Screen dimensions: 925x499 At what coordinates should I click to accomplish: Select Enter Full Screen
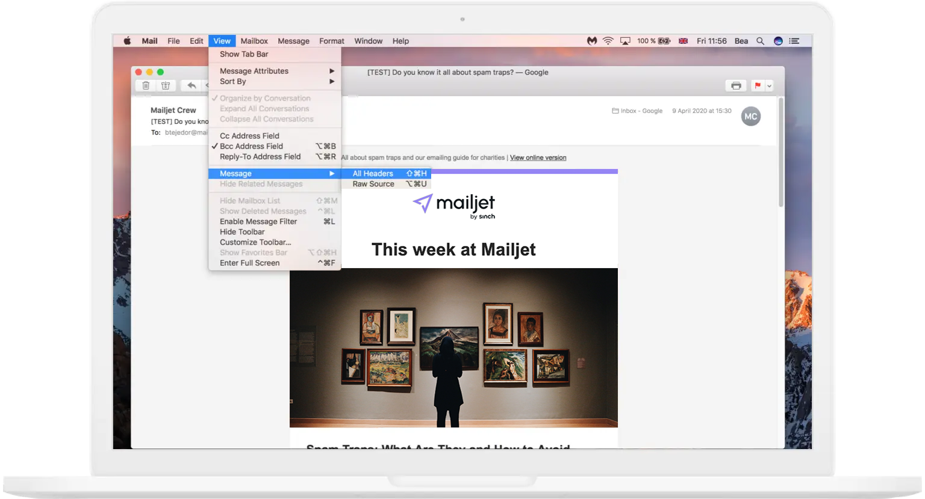coord(275,263)
